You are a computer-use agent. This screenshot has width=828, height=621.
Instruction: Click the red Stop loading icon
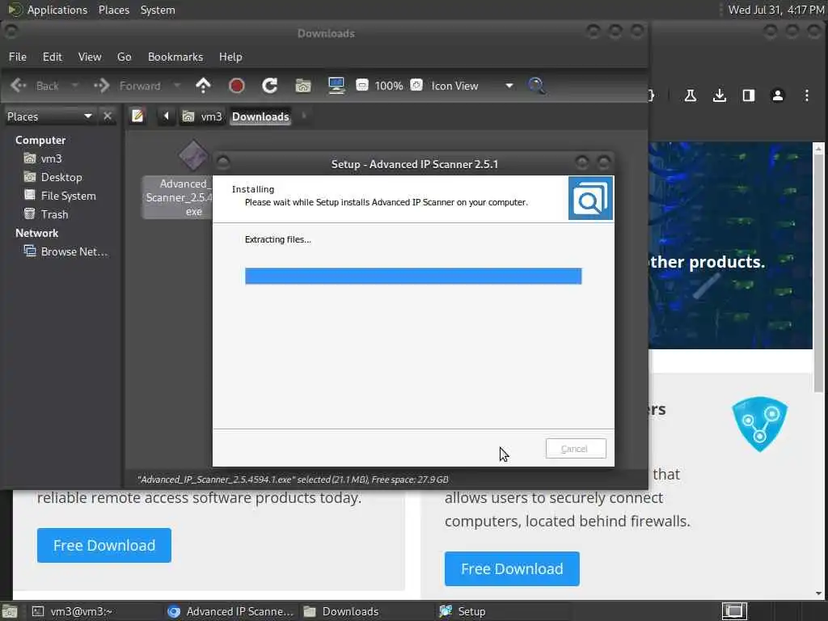coord(237,86)
